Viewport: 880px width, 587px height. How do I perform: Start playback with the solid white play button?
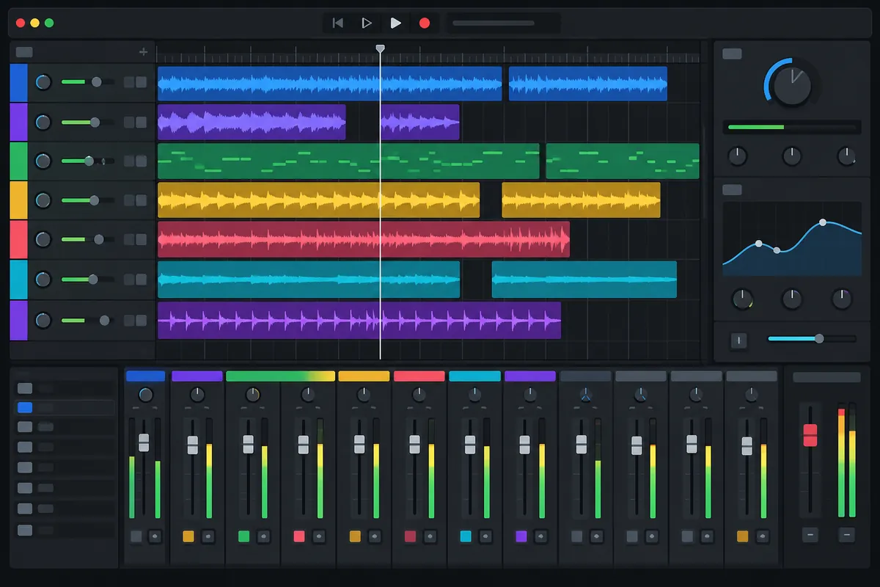[395, 23]
